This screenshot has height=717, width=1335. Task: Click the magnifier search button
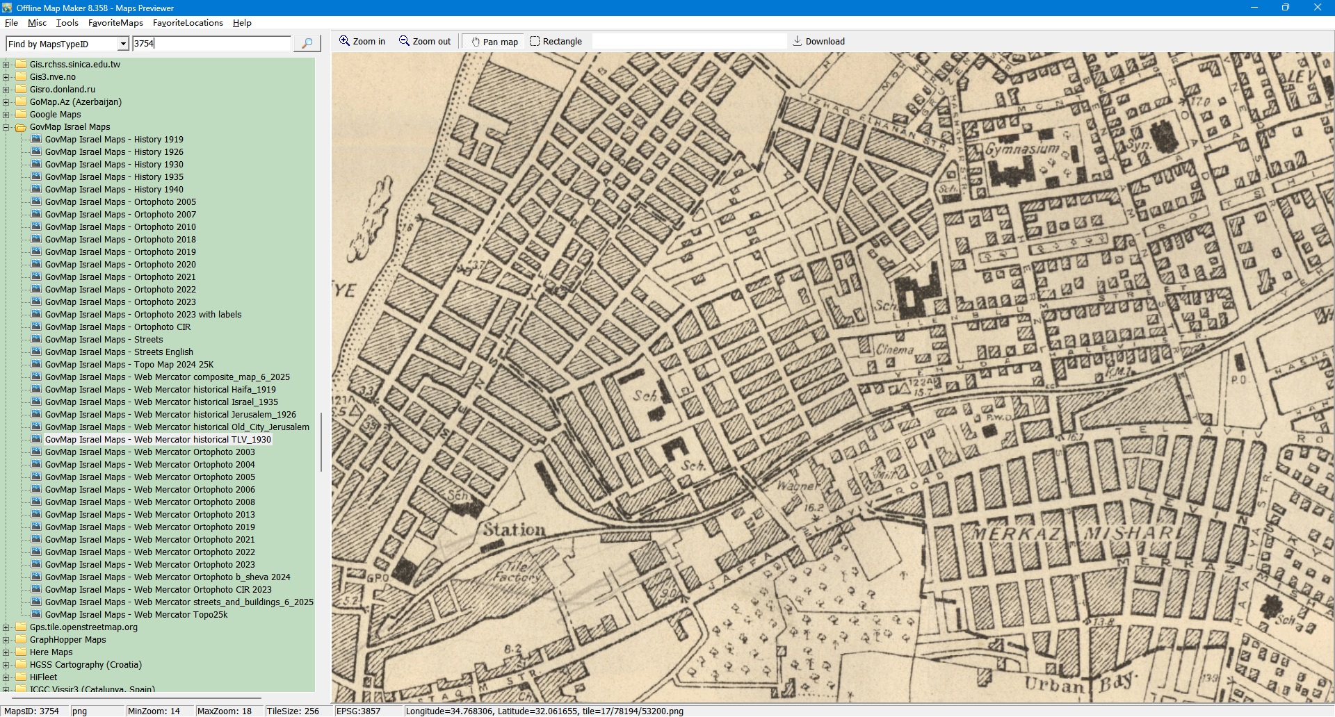click(x=307, y=44)
